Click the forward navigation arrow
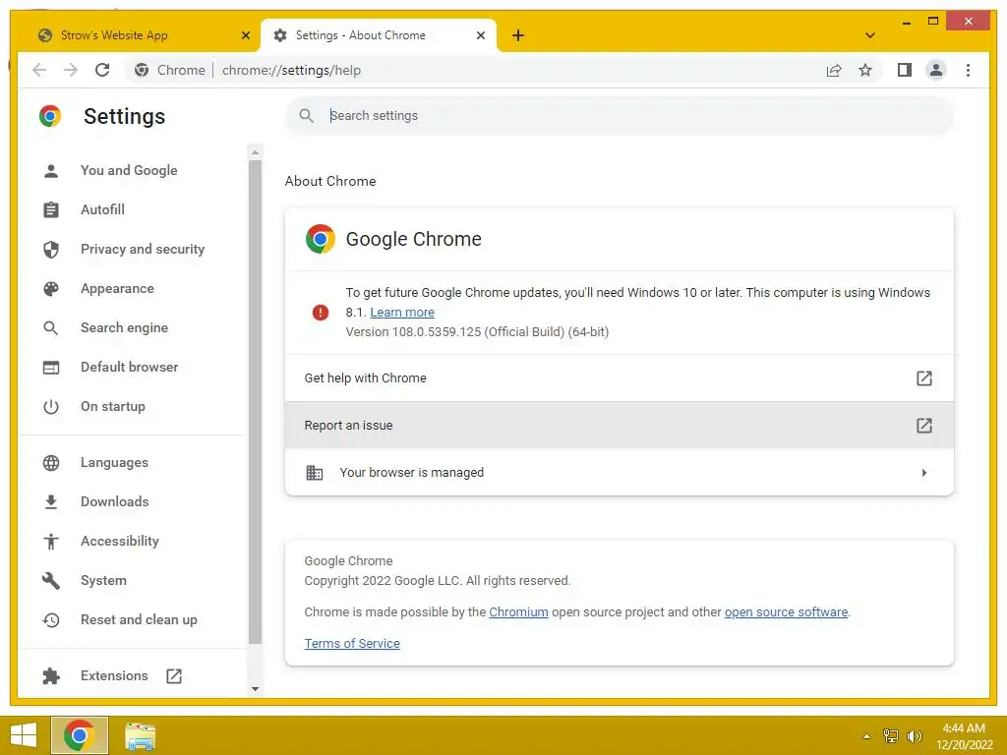1007x755 pixels. coord(71,70)
